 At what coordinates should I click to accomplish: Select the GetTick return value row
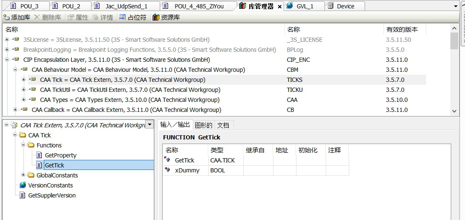[255, 160]
